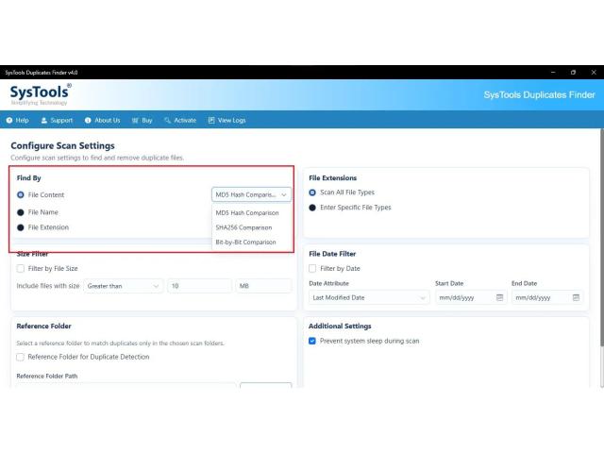
Task: Click the file size value field showing 10
Action: coord(199,286)
